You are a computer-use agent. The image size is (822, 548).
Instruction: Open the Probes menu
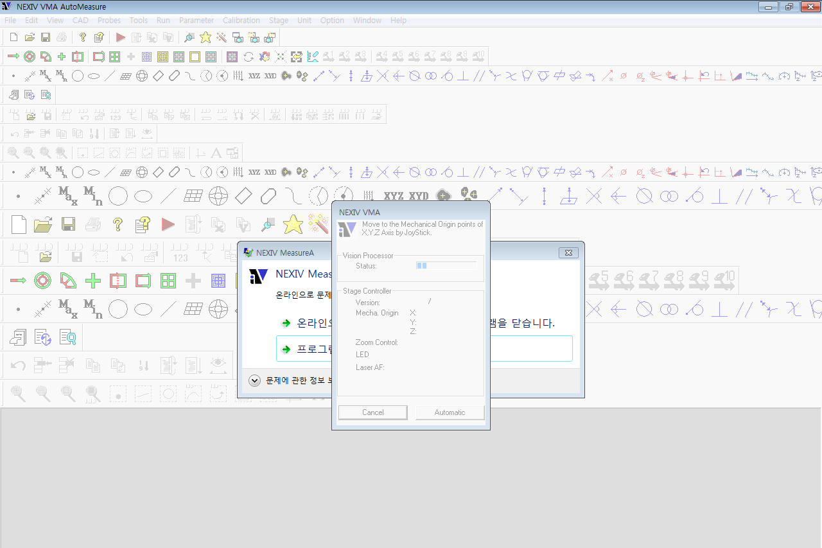(109, 20)
